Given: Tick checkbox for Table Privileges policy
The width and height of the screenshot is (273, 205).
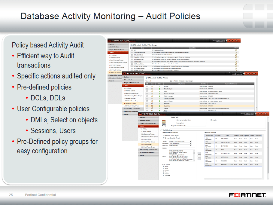Looking at the screenshot, I should point(147,96).
